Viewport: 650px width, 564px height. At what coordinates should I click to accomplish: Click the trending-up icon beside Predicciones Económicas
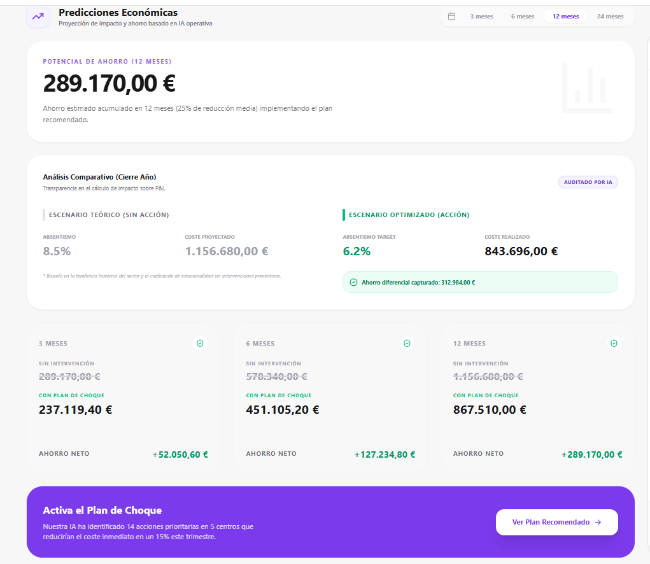pos(38,17)
